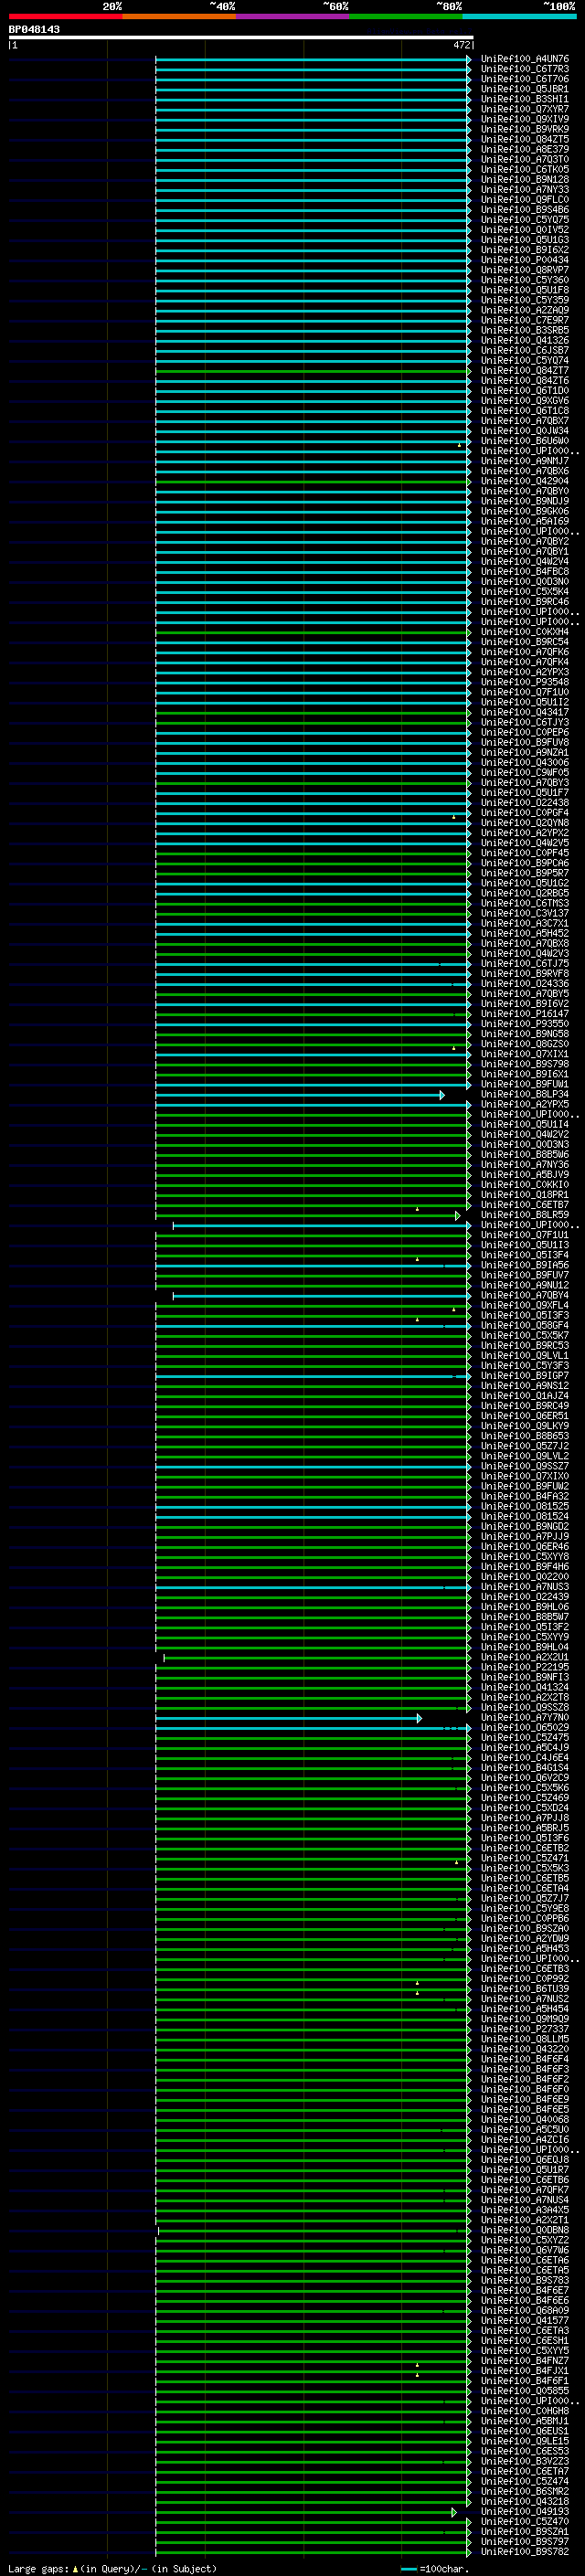Click the label UniRef100_Q40068
The image size is (585, 2576).
[525, 2120]
